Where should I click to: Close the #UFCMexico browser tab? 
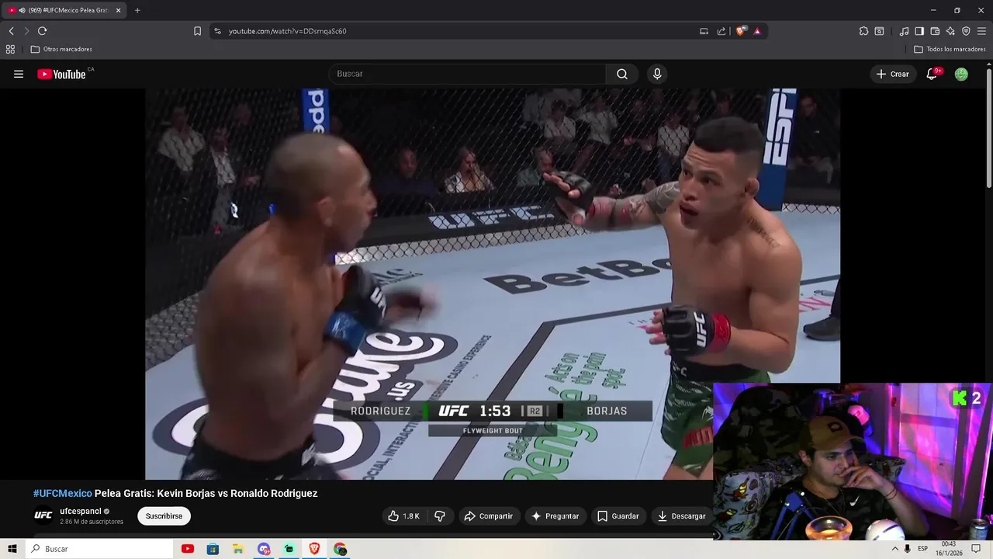tap(118, 10)
